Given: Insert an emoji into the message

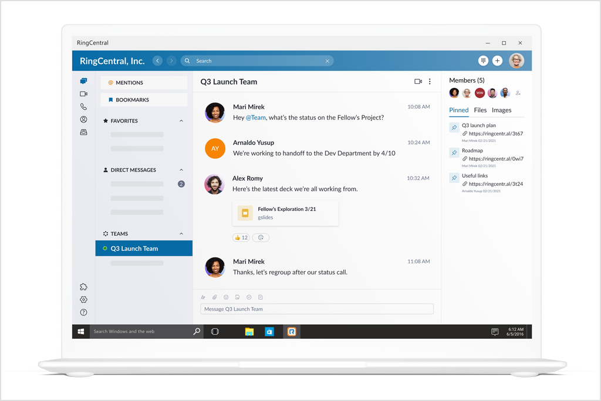Looking at the screenshot, I should point(226,297).
